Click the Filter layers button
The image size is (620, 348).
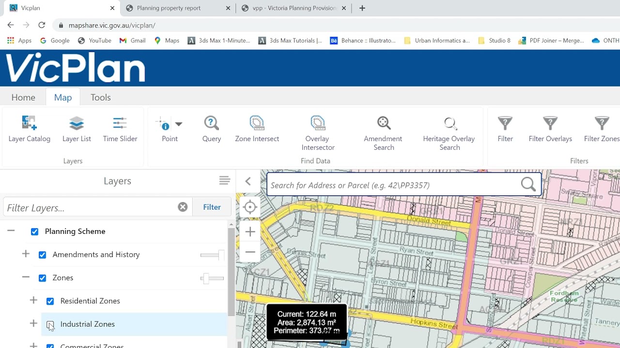click(212, 207)
